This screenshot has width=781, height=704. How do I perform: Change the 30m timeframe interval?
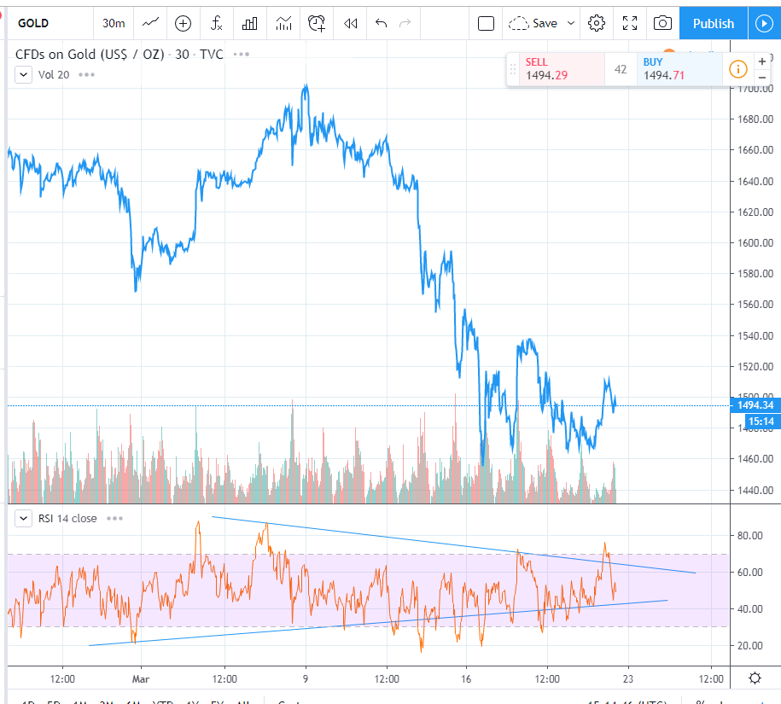114,23
